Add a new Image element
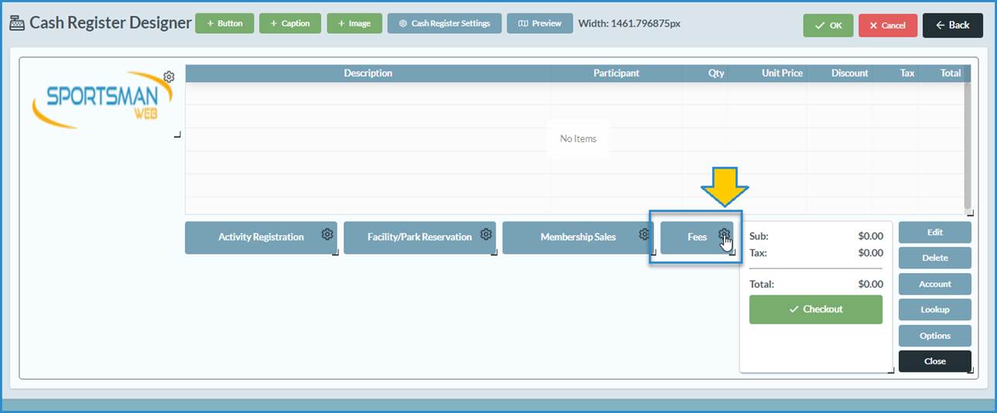The image size is (997, 413). point(354,24)
